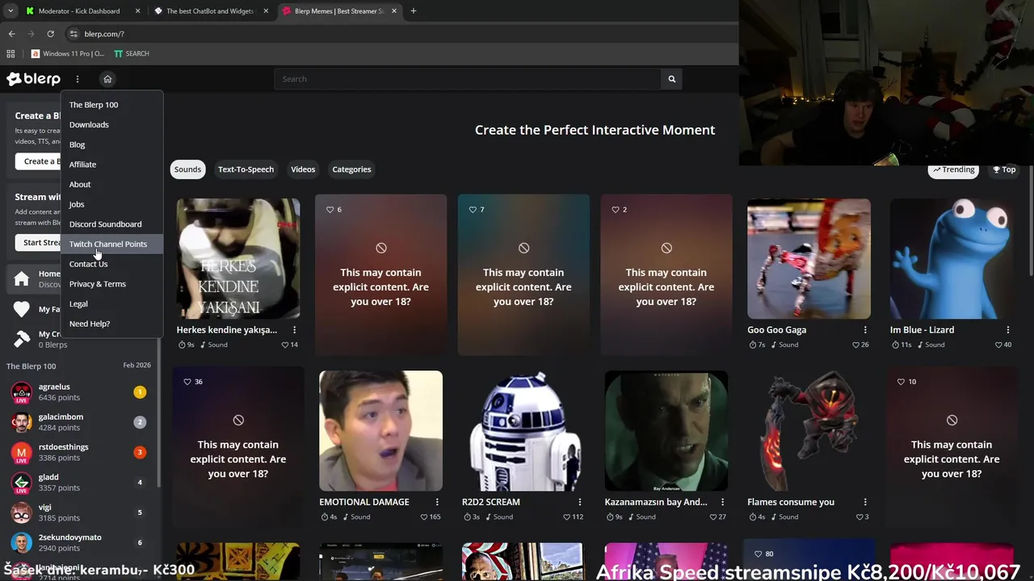Play the EMOTIONAL DAMAGE thumbnail
This screenshot has width=1034, height=581.
pos(380,431)
